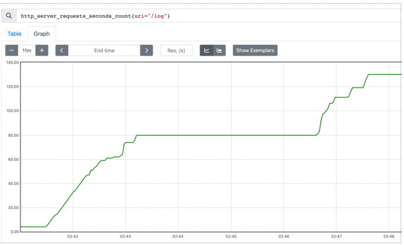
Task: Click the 02:47 x-axis time label
Action: point(336,236)
